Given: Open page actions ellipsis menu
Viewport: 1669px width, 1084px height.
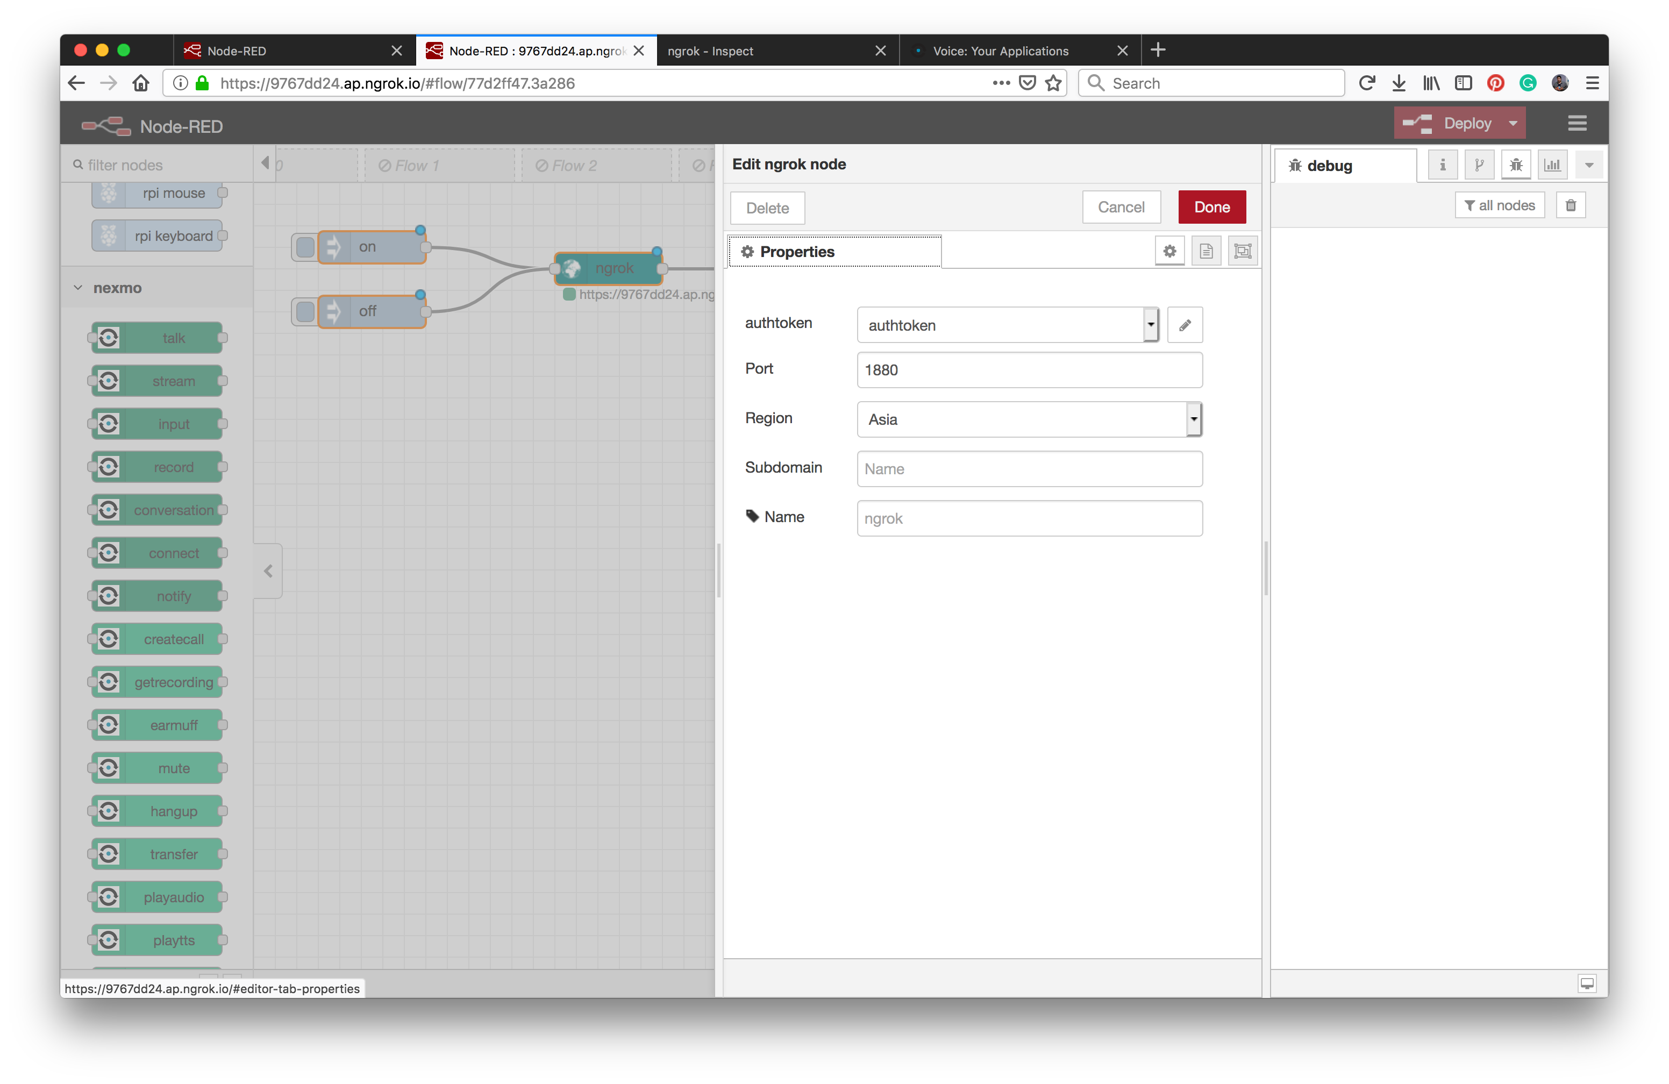Looking at the screenshot, I should pos(1001,83).
